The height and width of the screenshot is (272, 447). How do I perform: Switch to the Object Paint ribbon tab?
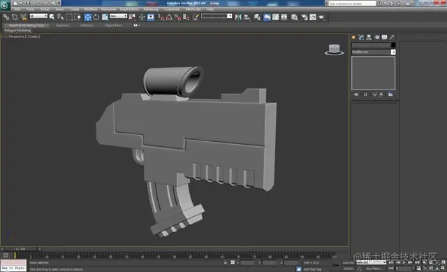113,25
